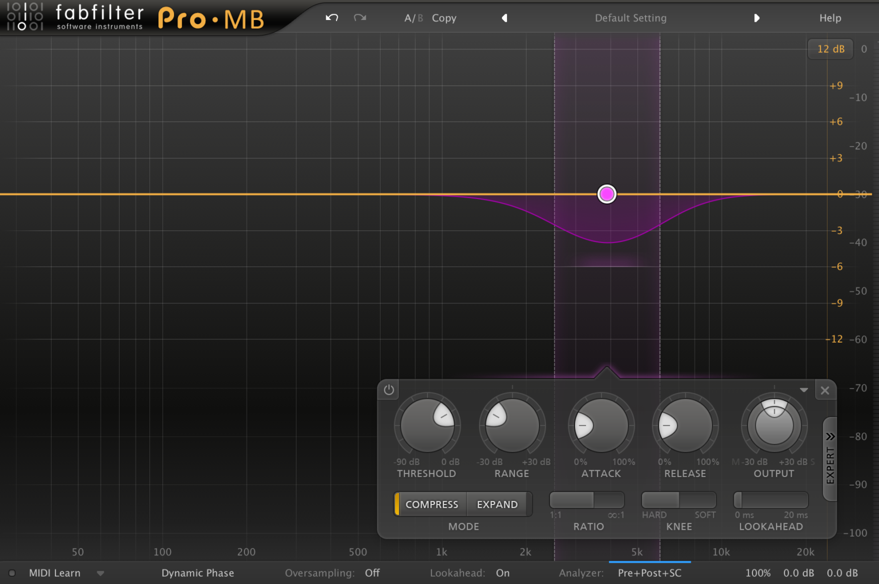Viewport: 879px width, 584px height.
Task: Click the -60 level scale label
Action: 858,339
